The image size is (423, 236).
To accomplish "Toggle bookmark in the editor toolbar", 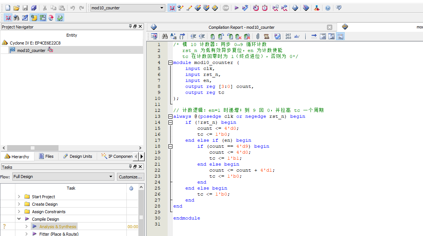I will [213, 36].
